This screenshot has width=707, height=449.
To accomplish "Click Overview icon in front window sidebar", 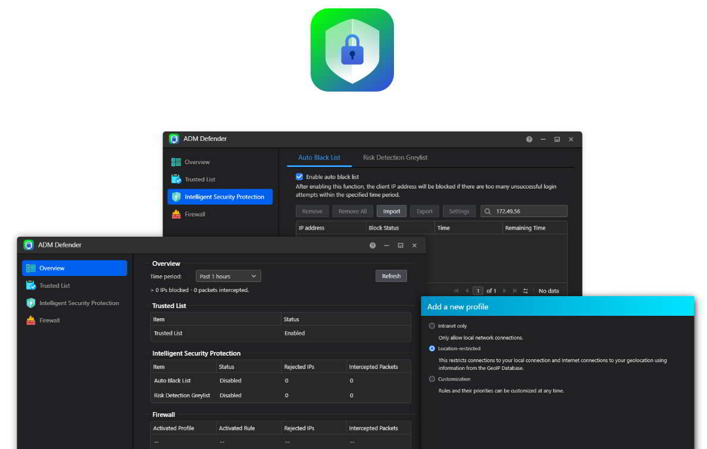I will [x=31, y=268].
